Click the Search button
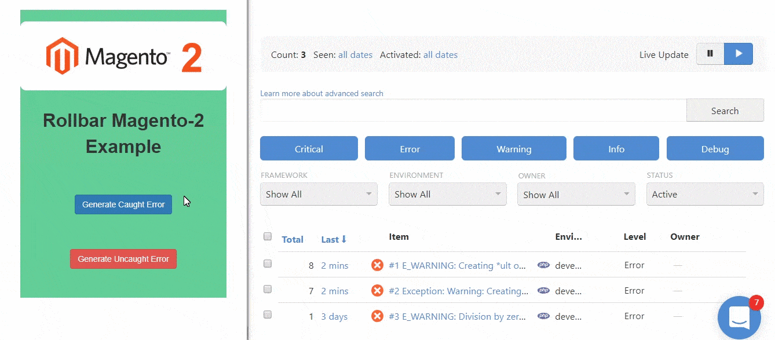The image size is (775, 340). (x=725, y=111)
